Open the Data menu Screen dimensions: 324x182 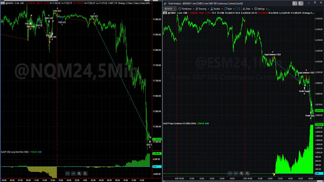(x=246, y=9)
